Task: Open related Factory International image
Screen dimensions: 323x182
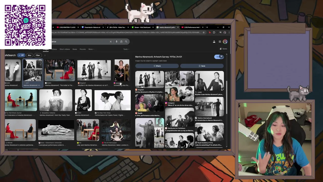Action: pos(209,107)
